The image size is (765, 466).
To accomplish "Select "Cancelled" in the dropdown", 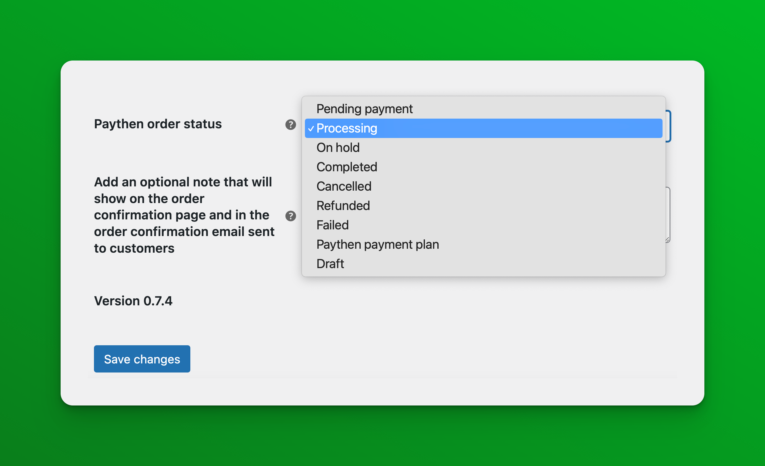I will [483, 186].
